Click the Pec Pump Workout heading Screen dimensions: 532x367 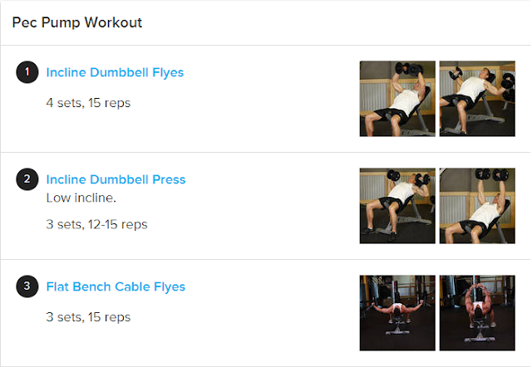[x=77, y=22]
